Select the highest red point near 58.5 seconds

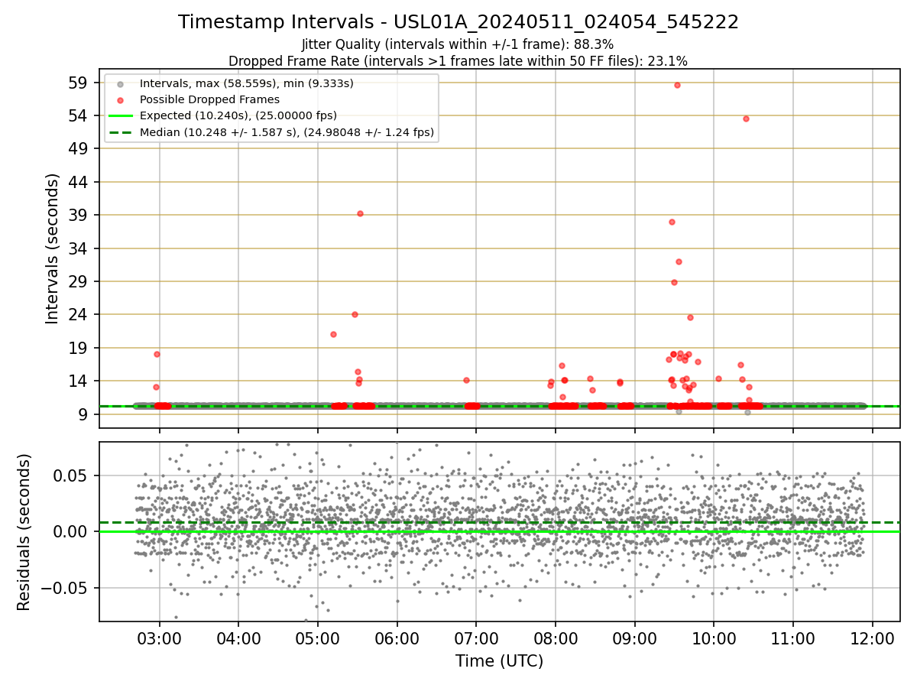pyautogui.click(x=677, y=85)
